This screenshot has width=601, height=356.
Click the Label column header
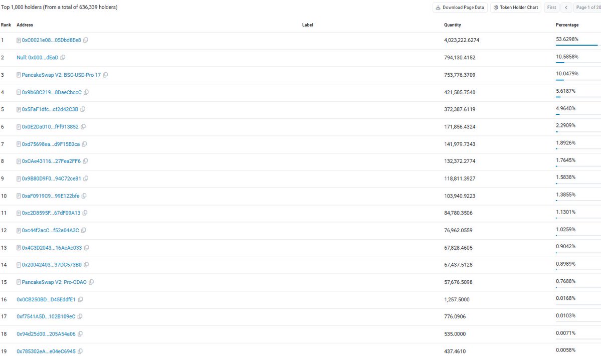coord(307,25)
